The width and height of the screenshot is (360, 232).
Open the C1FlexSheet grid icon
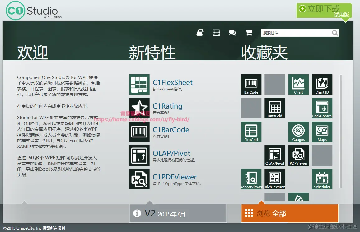(139, 85)
